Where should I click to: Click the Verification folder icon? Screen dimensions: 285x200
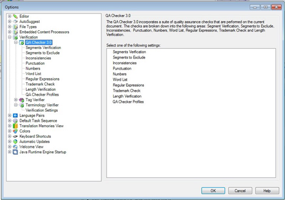point(15,37)
